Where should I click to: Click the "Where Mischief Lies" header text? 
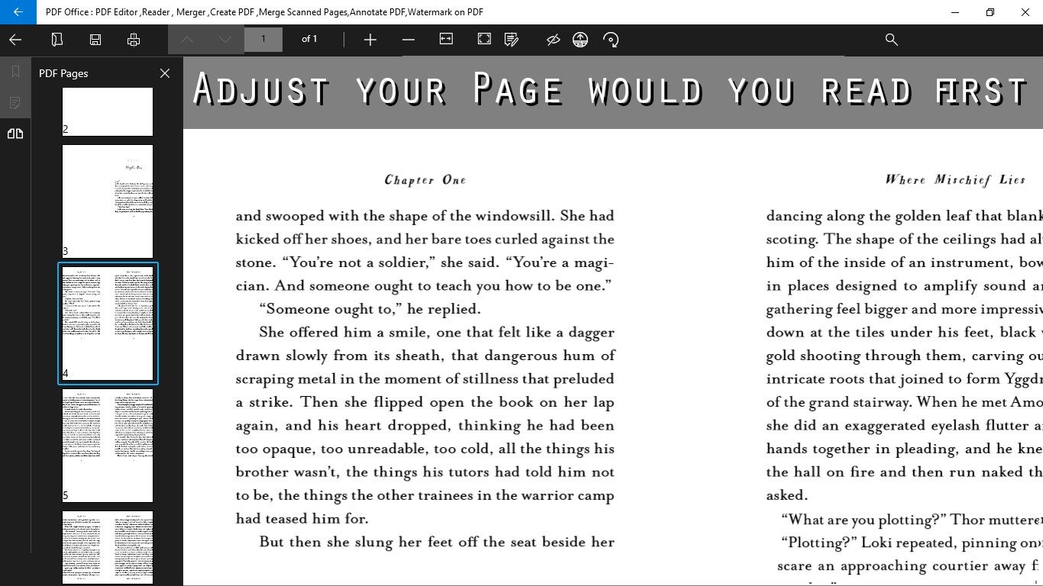(955, 180)
